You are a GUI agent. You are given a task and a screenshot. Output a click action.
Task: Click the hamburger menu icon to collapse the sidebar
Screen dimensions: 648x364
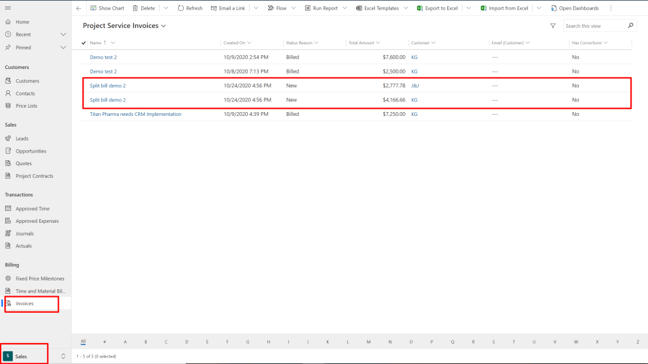click(8, 8)
